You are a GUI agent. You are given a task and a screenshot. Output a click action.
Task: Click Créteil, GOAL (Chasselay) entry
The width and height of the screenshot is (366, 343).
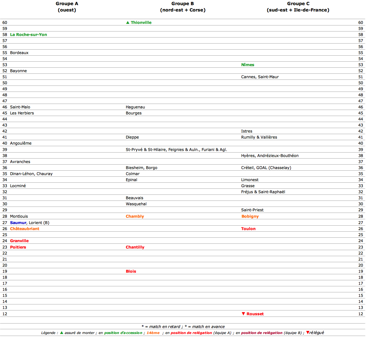pos(266,168)
